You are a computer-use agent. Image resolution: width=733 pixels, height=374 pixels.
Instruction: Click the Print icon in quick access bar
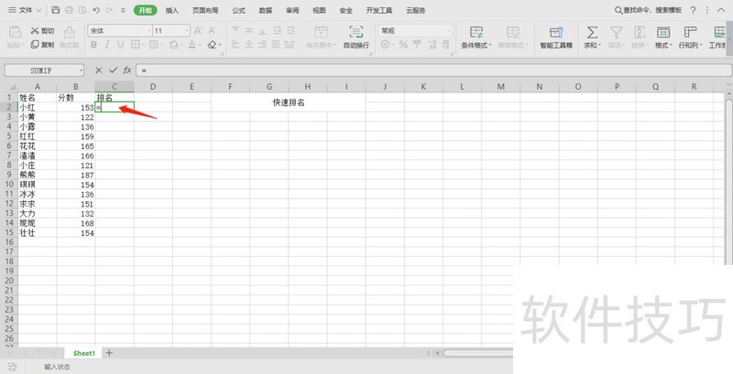tap(70, 10)
